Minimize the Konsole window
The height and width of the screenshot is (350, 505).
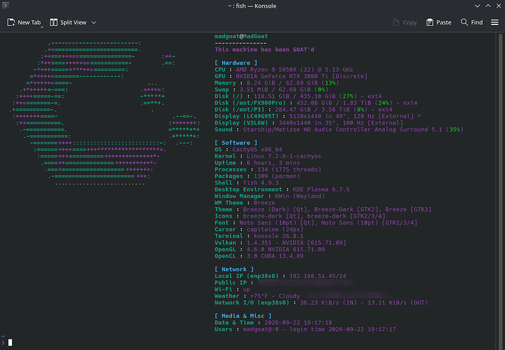click(x=478, y=6)
